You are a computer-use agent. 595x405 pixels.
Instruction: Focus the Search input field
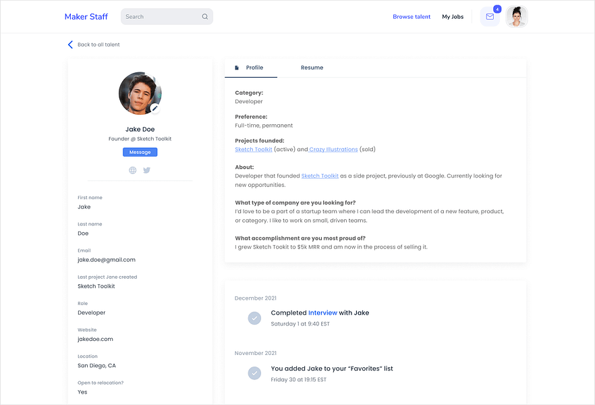pos(167,17)
